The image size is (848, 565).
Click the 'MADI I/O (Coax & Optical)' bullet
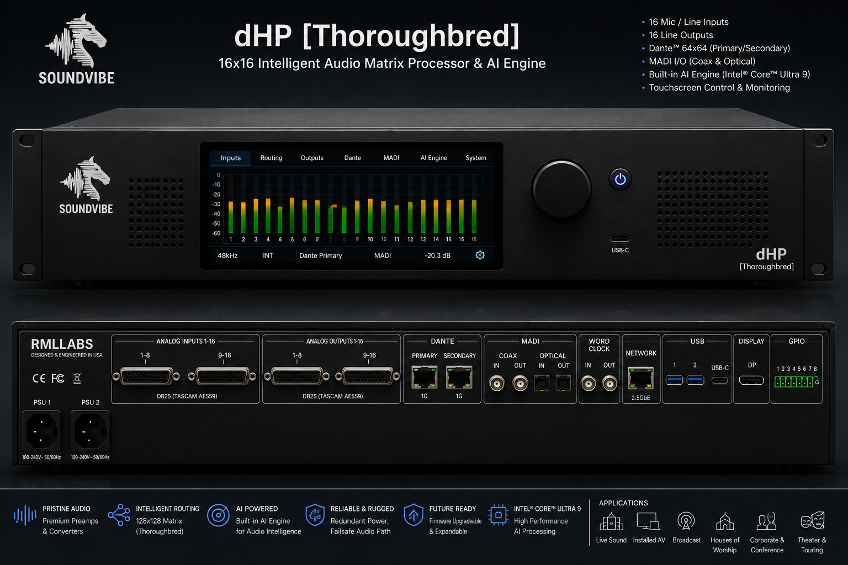[x=702, y=61]
